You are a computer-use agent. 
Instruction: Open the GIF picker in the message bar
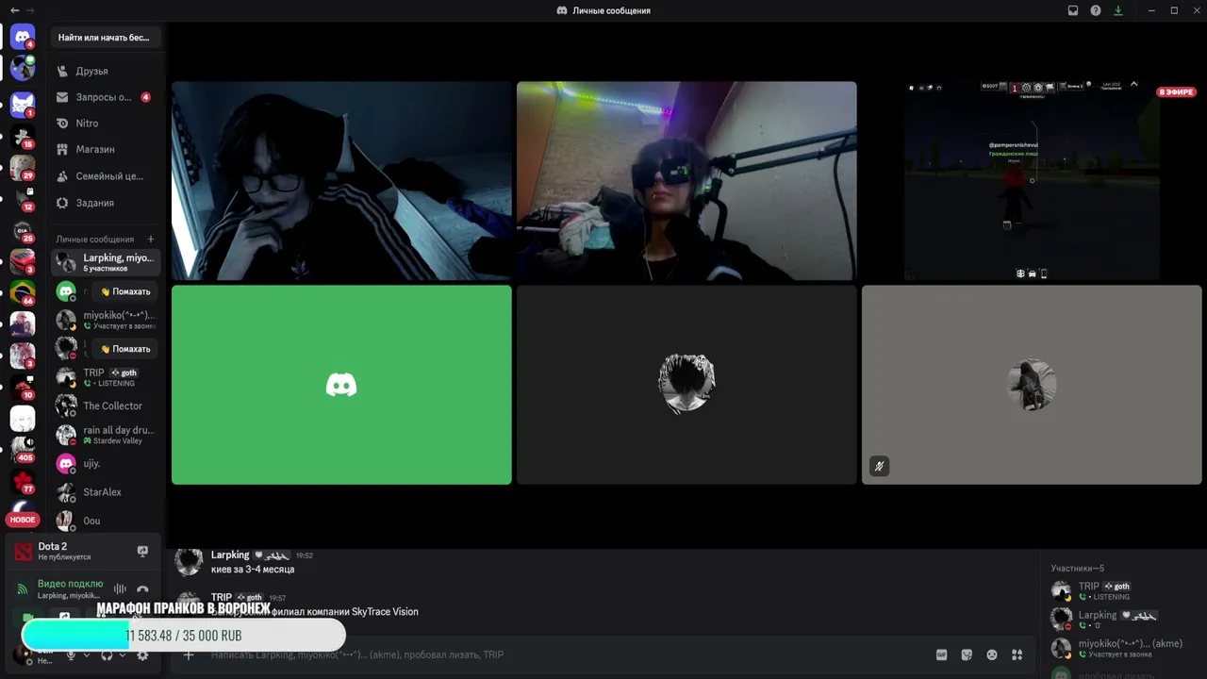click(941, 654)
